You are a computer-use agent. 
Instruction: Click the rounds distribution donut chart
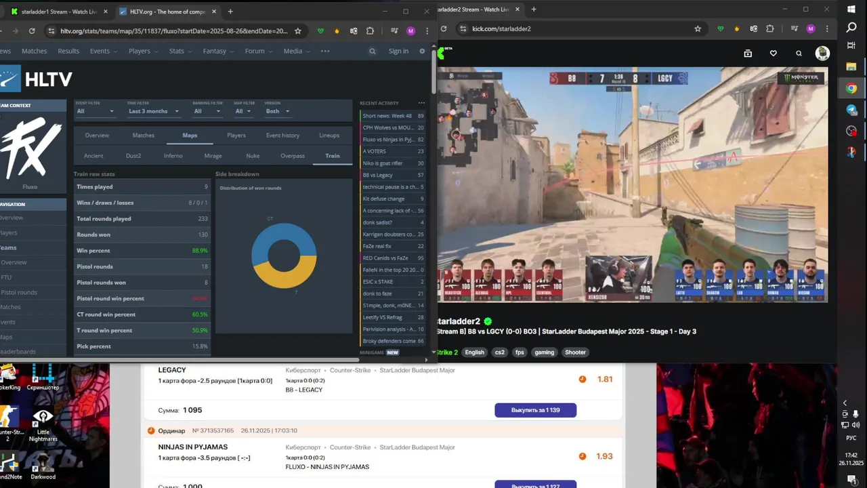284,256
